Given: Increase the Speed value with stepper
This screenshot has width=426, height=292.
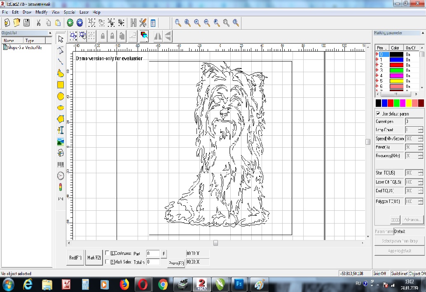Looking at the screenshot, I should click(420, 137).
